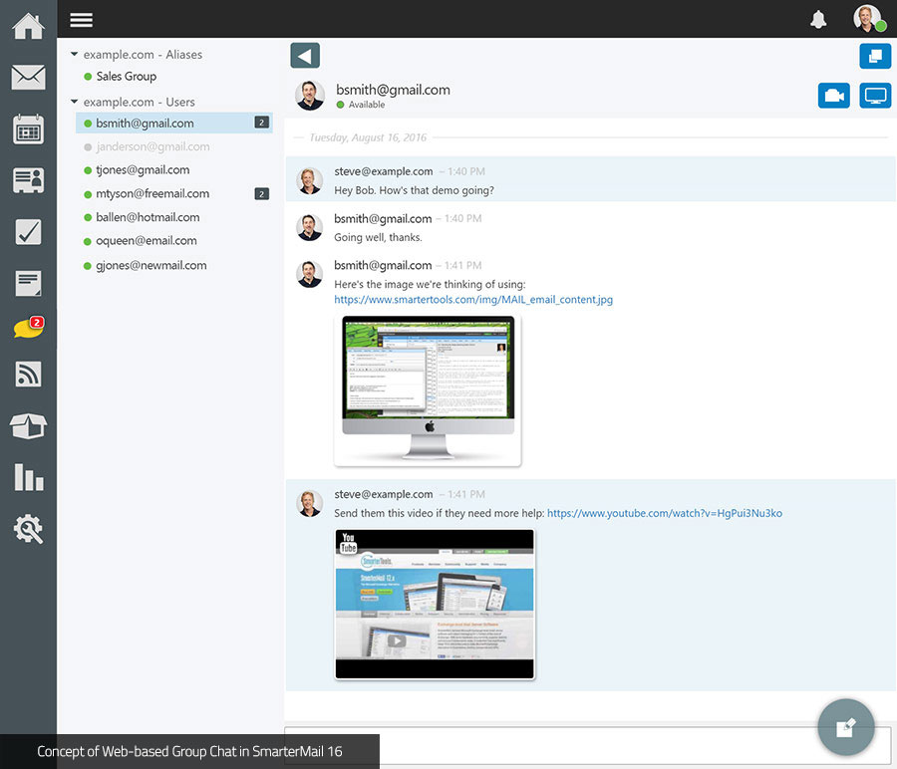Start a video chat with bsmith
Image resolution: width=897 pixels, height=769 pixels.
click(x=834, y=95)
